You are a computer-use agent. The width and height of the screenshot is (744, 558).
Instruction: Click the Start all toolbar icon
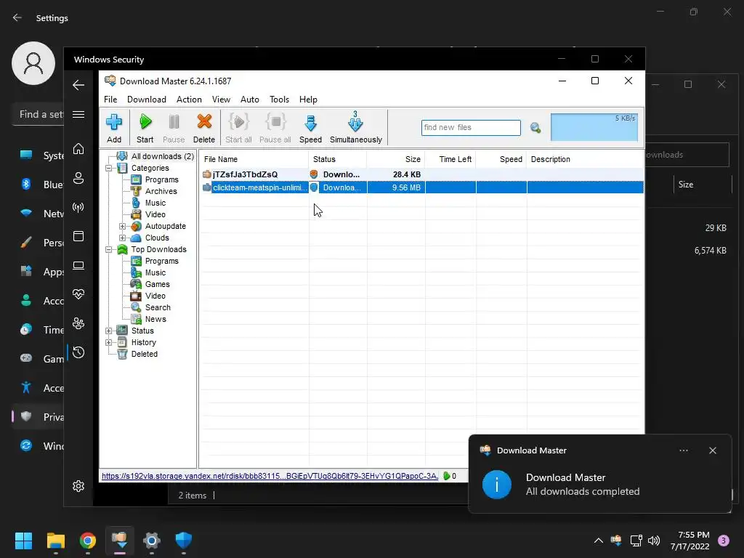point(238,128)
